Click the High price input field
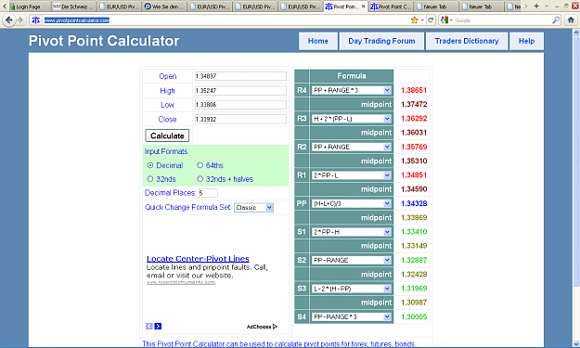580x348 pixels. tap(240, 91)
